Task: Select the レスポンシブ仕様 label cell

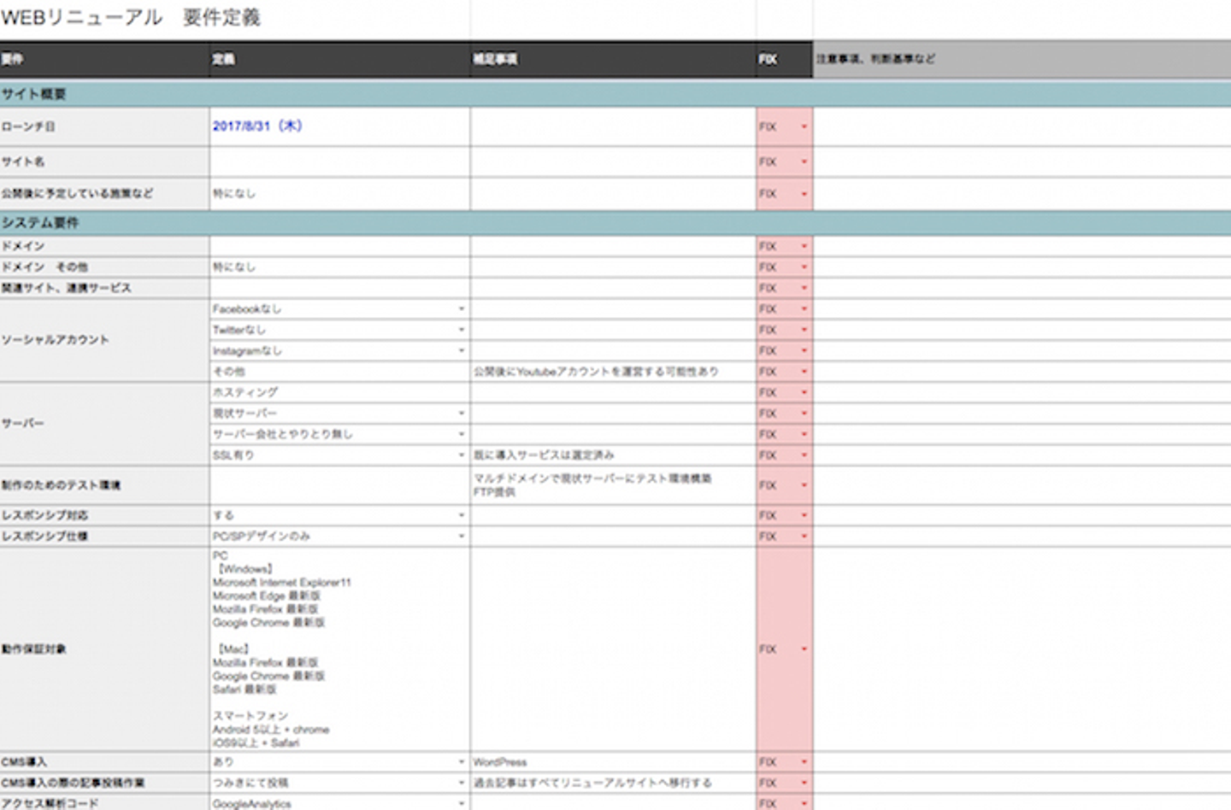Action: coord(104,537)
